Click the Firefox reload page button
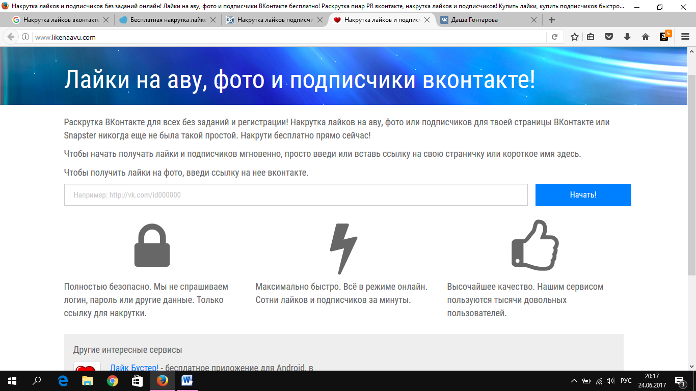This screenshot has height=391, width=696. (554, 37)
